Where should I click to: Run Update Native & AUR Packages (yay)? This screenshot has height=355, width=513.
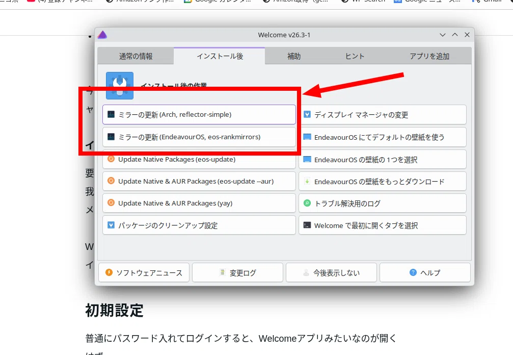pos(199,204)
